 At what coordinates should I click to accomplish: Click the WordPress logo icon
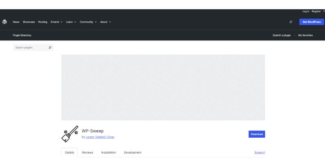point(4,22)
